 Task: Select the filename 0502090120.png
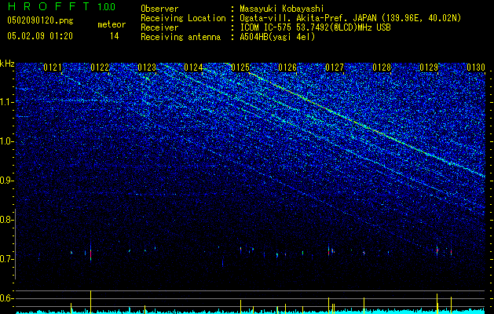point(40,20)
